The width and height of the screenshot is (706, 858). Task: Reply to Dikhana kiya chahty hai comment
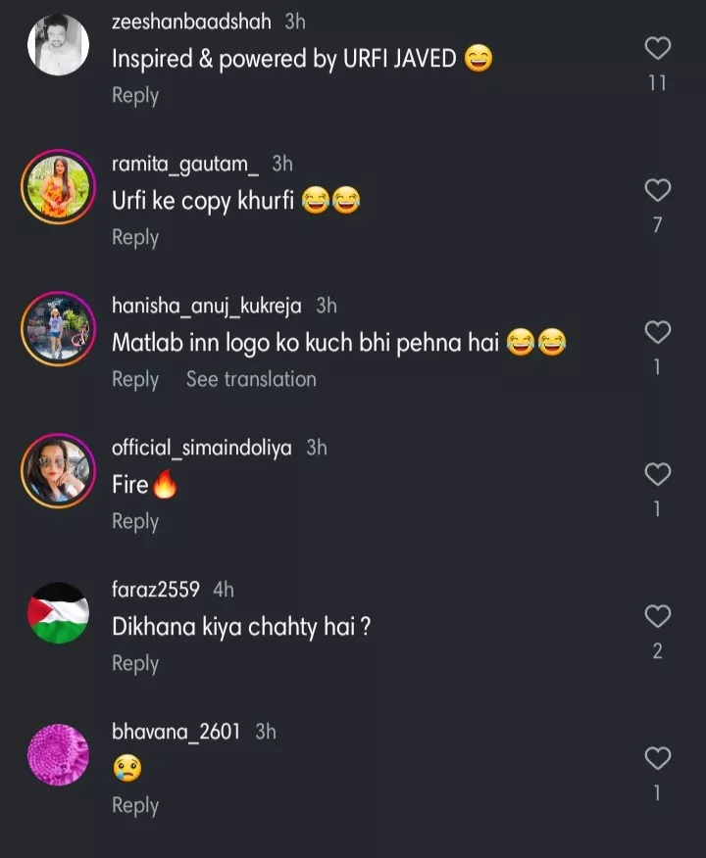click(135, 663)
